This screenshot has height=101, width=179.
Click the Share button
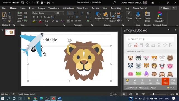point(165,8)
